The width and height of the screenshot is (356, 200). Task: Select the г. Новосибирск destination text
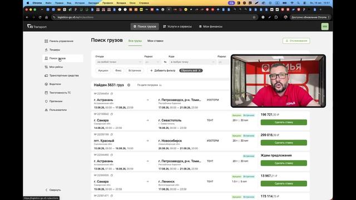170,141
